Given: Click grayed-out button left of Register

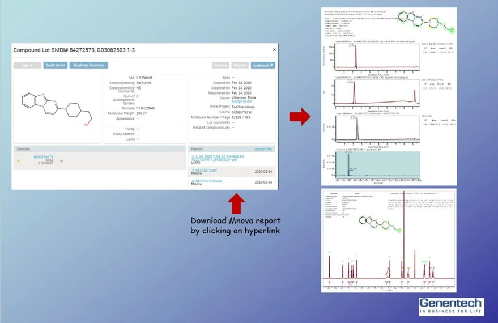Looking at the screenshot, I should [220, 65].
